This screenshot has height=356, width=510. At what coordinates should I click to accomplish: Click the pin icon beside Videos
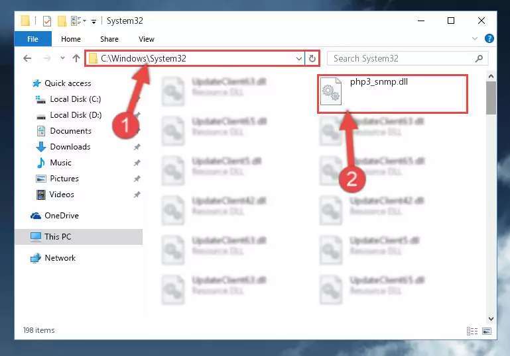[137, 195]
